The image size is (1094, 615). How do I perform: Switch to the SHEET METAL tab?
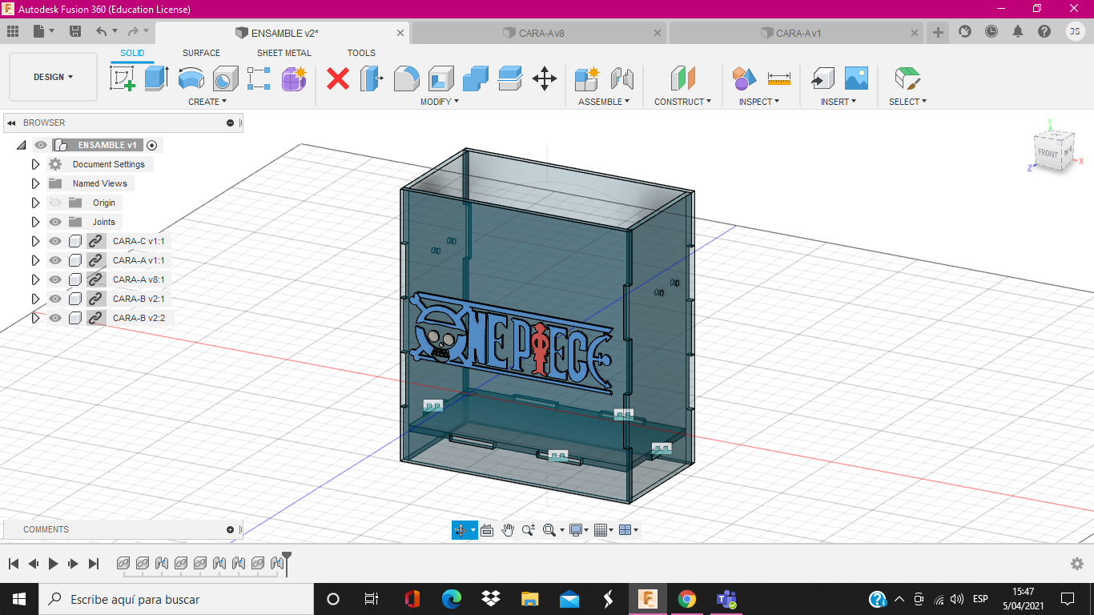284,53
